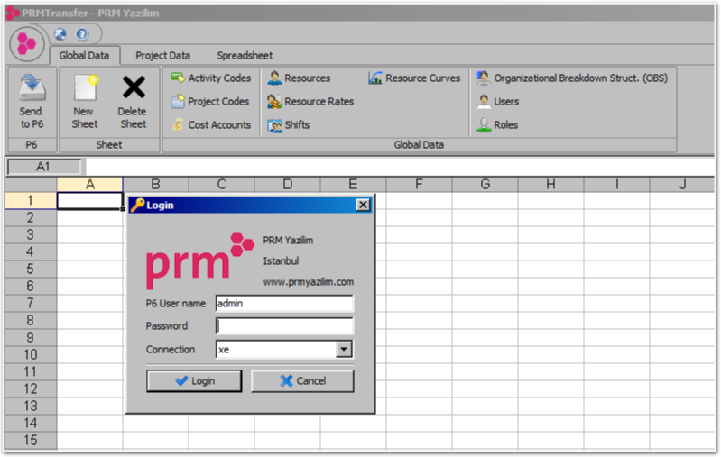
Task: Open Cost Accounts
Action: pos(210,125)
